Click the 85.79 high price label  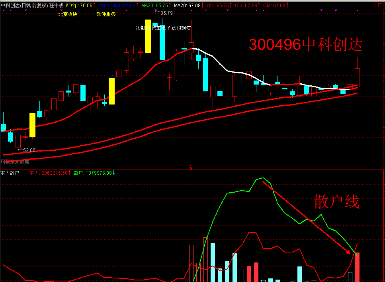click(166, 13)
